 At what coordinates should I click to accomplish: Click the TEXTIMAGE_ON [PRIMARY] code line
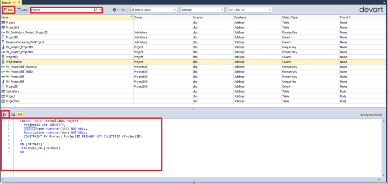click(x=40, y=148)
